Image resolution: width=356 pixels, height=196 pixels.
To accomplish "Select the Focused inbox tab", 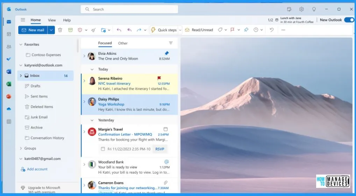I will click(105, 43).
